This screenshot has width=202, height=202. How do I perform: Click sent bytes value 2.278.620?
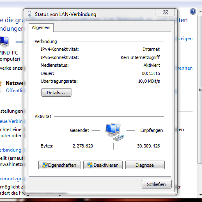83,146
